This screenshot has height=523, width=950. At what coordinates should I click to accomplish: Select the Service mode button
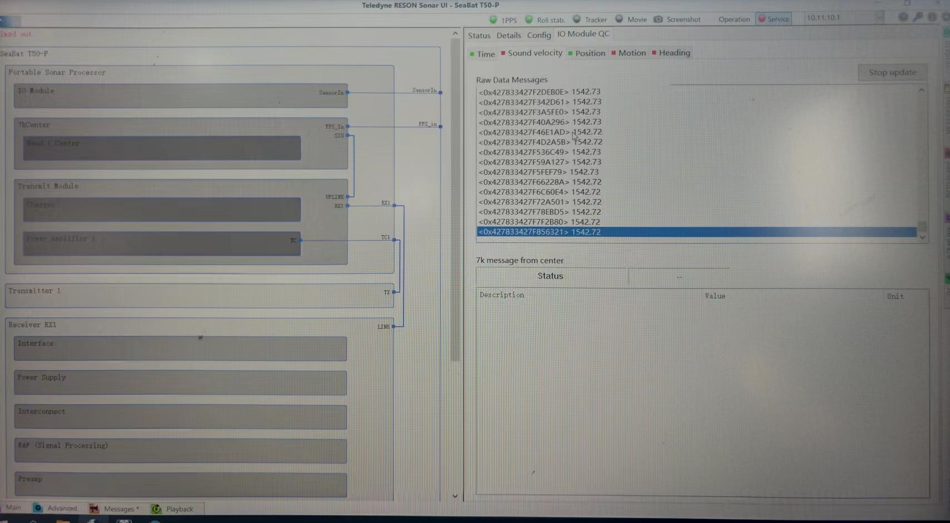773,19
